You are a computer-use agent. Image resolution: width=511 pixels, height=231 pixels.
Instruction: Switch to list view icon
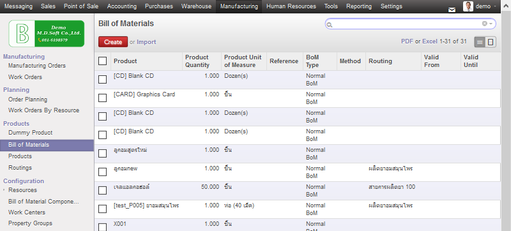[x=480, y=42]
